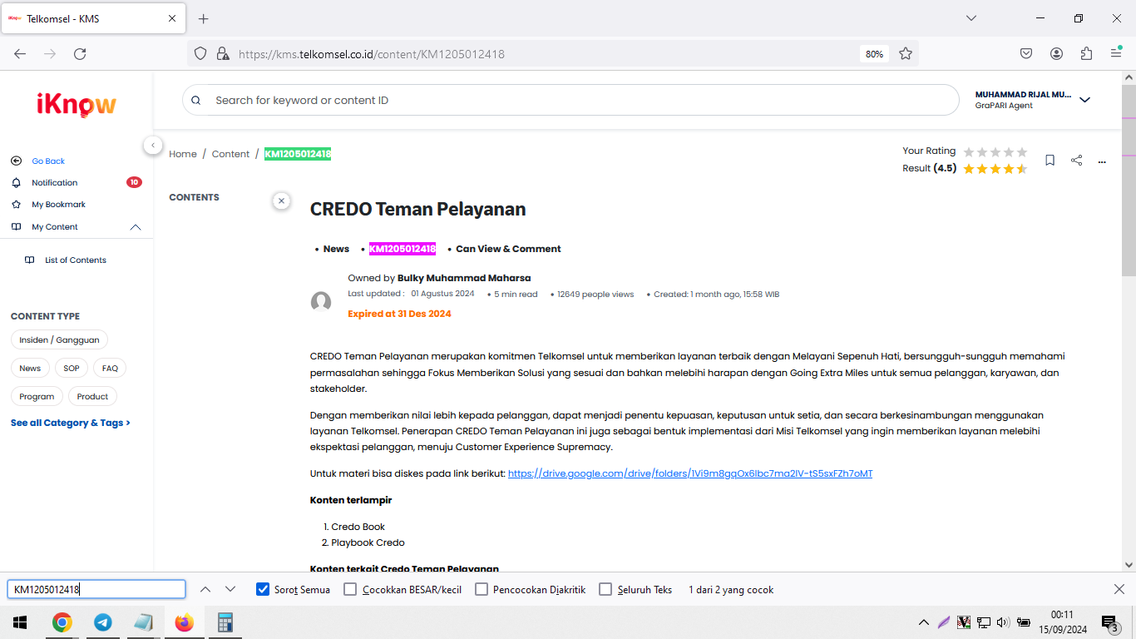Open List of Contents item
Viewport: 1136px width, 639px height.
[76, 260]
